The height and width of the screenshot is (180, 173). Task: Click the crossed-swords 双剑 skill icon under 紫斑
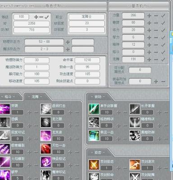point(94,165)
